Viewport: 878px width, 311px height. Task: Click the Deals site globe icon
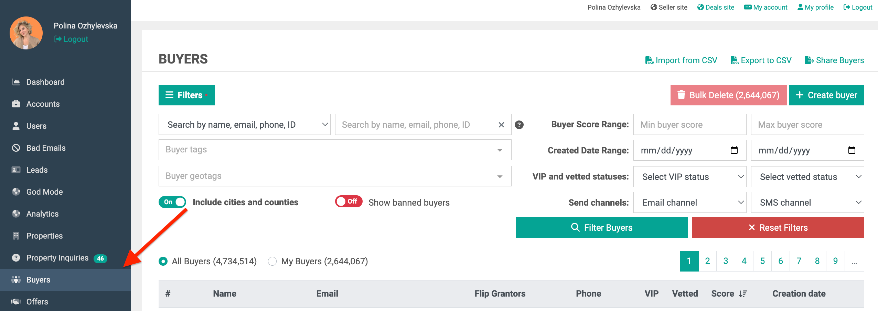pos(700,7)
